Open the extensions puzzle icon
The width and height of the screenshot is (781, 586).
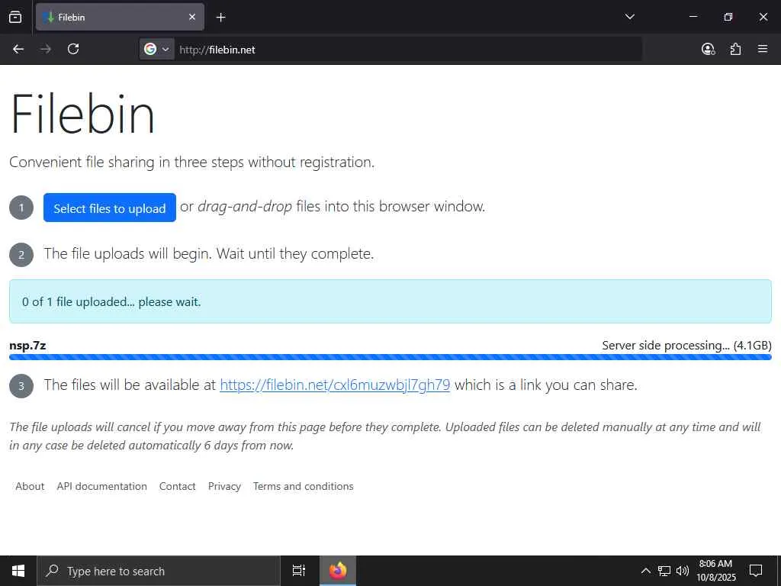click(x=735, y=49)
